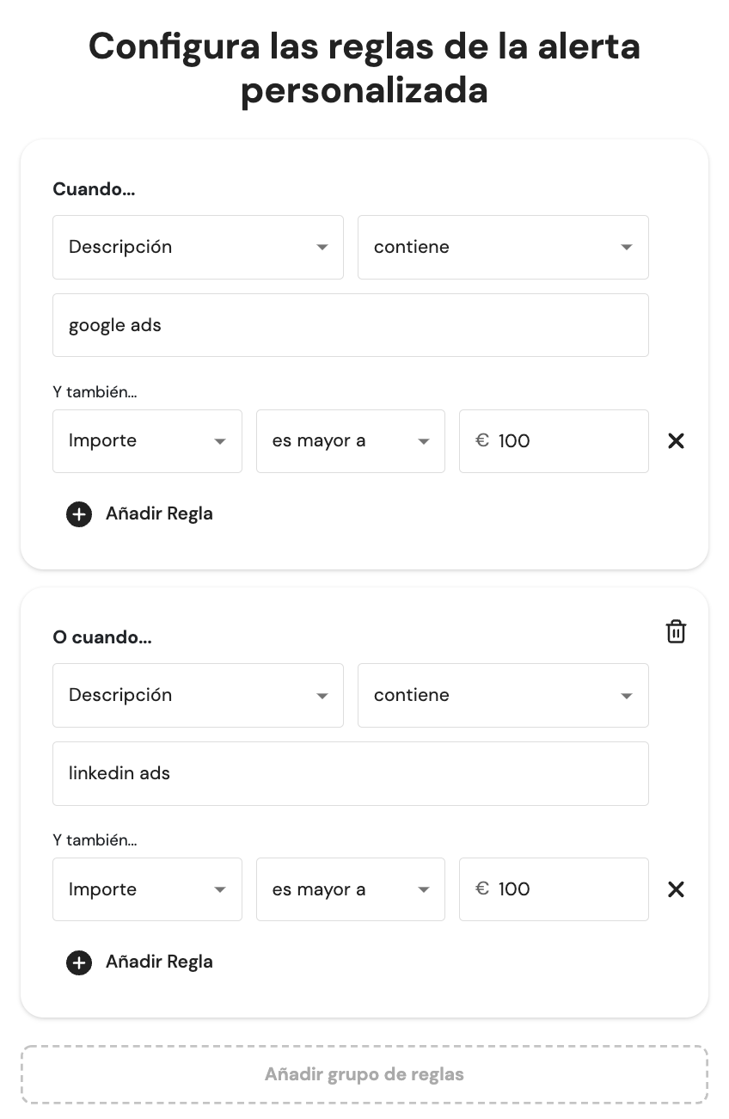This screenshot has width=729, height=1119.
Task: Click 'Añadir grupo de reglas' button
Action: [364, 1074]
